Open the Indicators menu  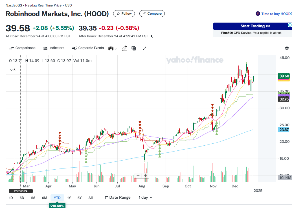pos(54,48)
